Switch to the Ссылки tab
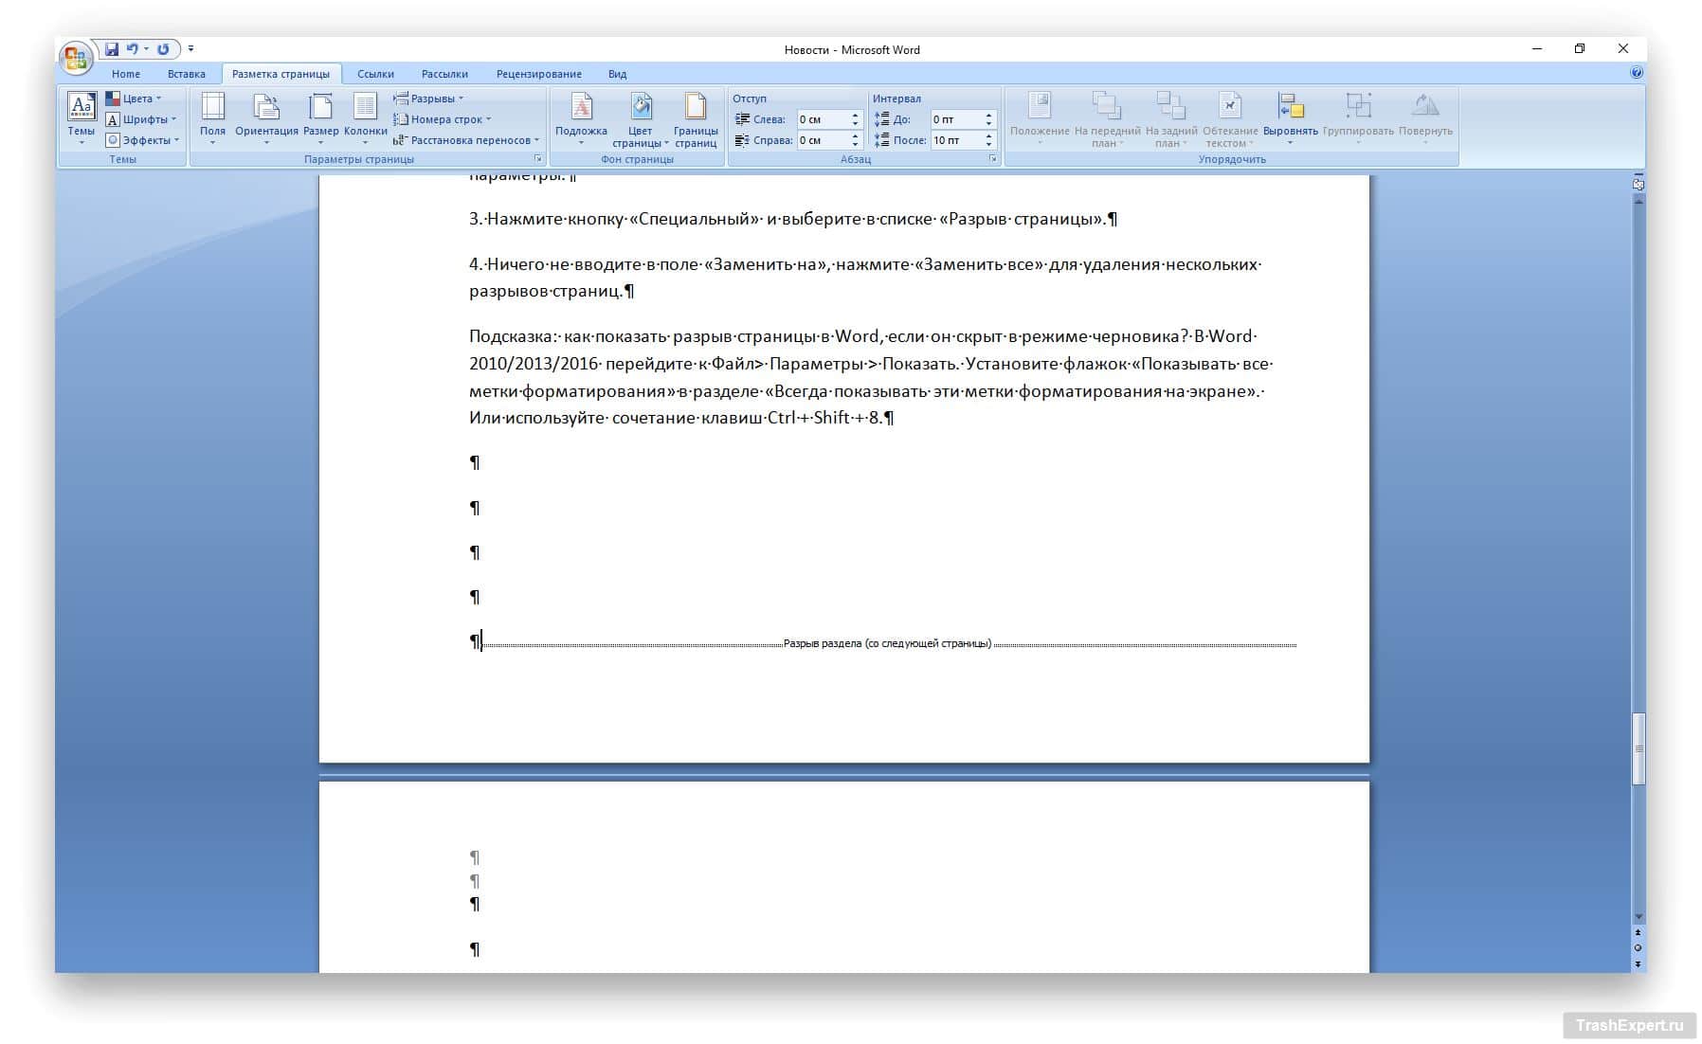The image size is (1702, 1044). pyautogui.click(x=375, y=74)
